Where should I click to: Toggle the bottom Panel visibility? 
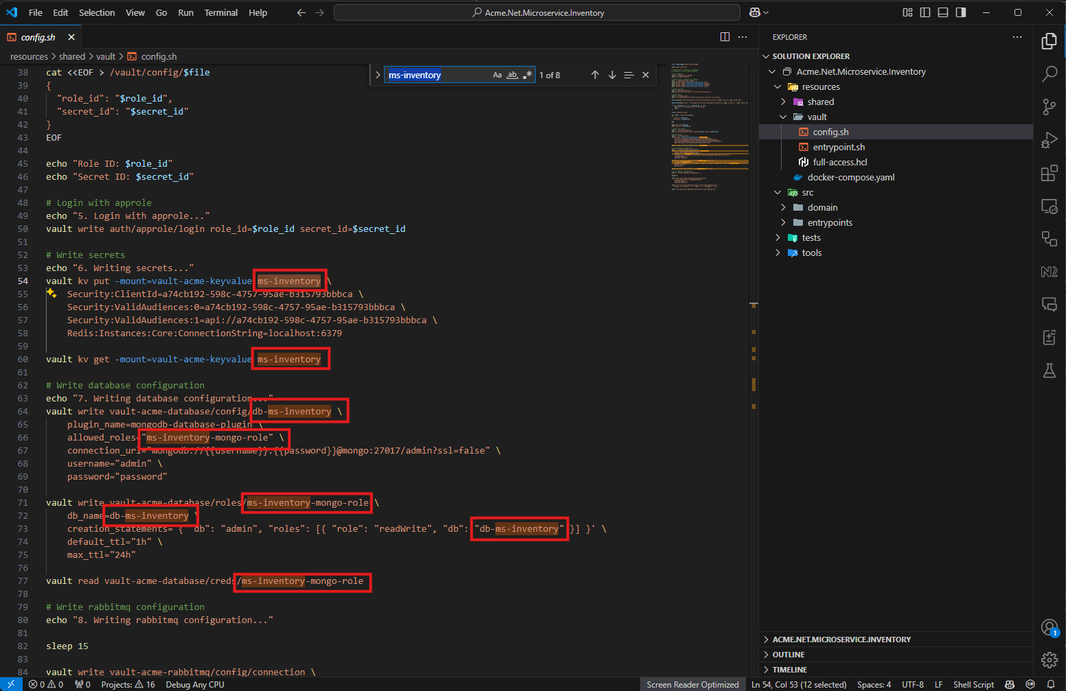(943, 12)
